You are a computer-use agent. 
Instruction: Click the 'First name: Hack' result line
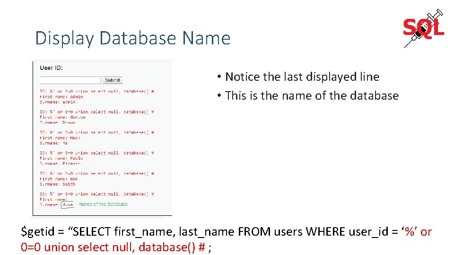pos(60,138)
